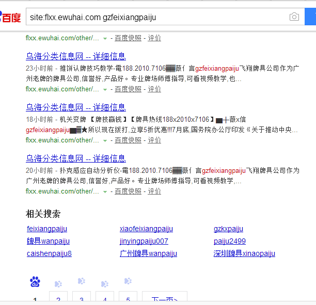Click 评价 of the 23小时前 result

[154, 89]
